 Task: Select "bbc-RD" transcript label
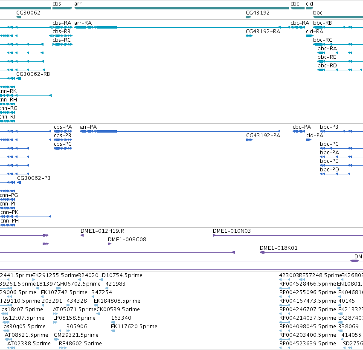pos(327,66)
